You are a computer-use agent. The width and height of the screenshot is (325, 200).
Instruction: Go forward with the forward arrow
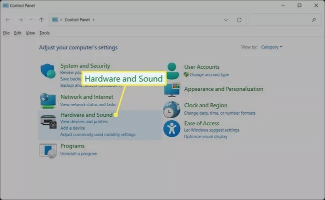pyautogui.click(x=20, y=20)
